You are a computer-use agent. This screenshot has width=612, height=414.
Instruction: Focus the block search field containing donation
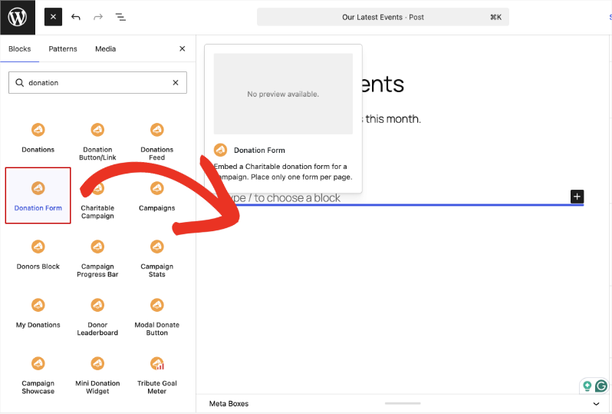[97, 82]
